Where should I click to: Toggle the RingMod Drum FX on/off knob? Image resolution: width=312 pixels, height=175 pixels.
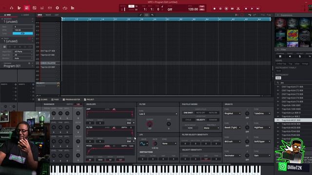[x=247, y=113]
